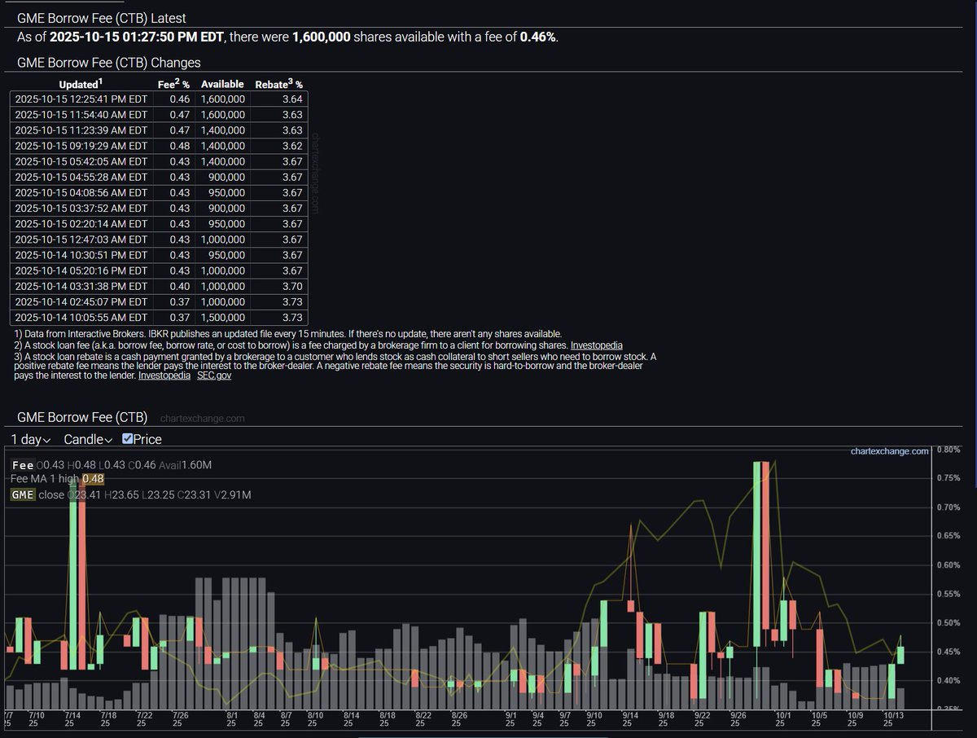Image resolution: width=977 pixels, height=738 pixels.
Task: Select rebate 3.73 in the 02:45:07 PM row
Action: pos(292,302)
